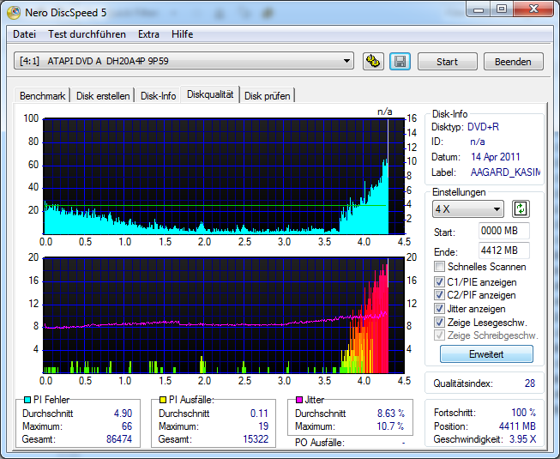Open the Test durchführen menu
560x459 pixels.
pyautogui.click(x=87, y=34)
